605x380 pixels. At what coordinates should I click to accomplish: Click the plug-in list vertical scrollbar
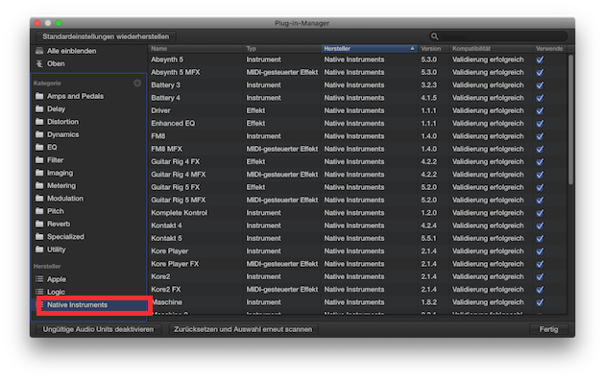coord(570,120)
